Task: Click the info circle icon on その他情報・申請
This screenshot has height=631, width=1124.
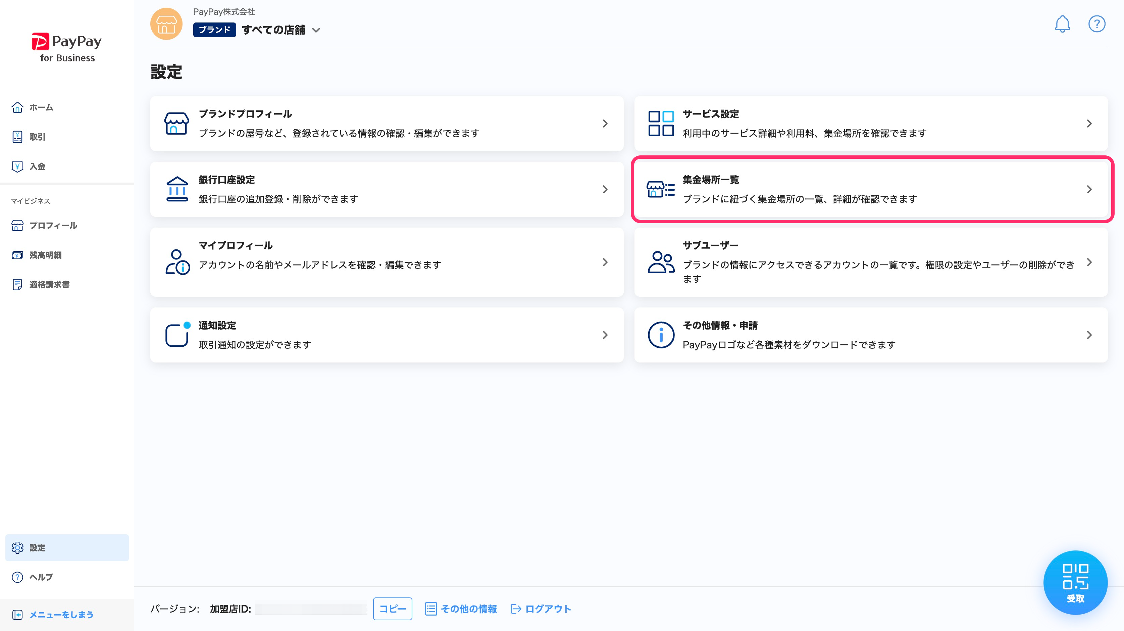Action: point(661,335)
